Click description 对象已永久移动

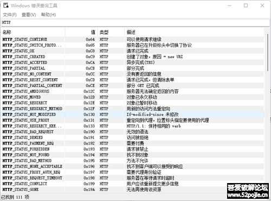coord(141,97)
